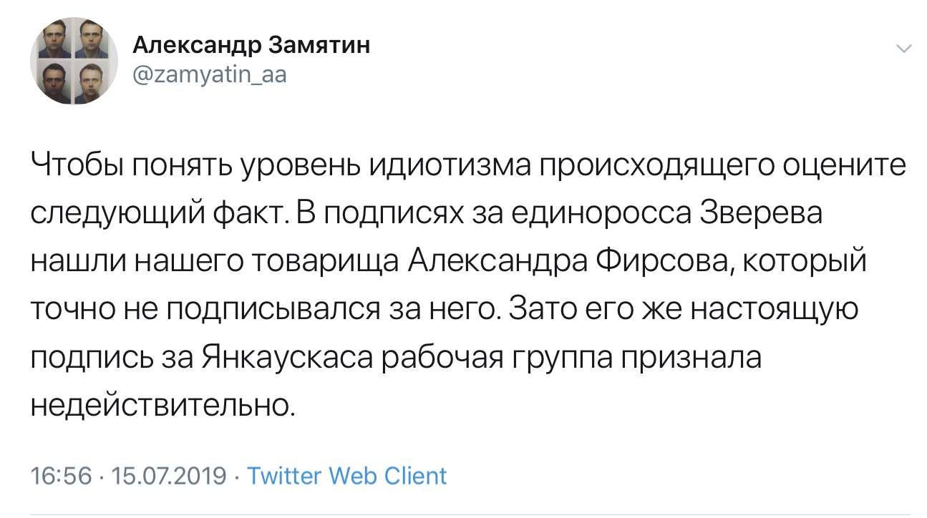Click the @zamyatin_aa handle
The height and width of the screenshot is (518, 927).
click(x=210, y=74)
